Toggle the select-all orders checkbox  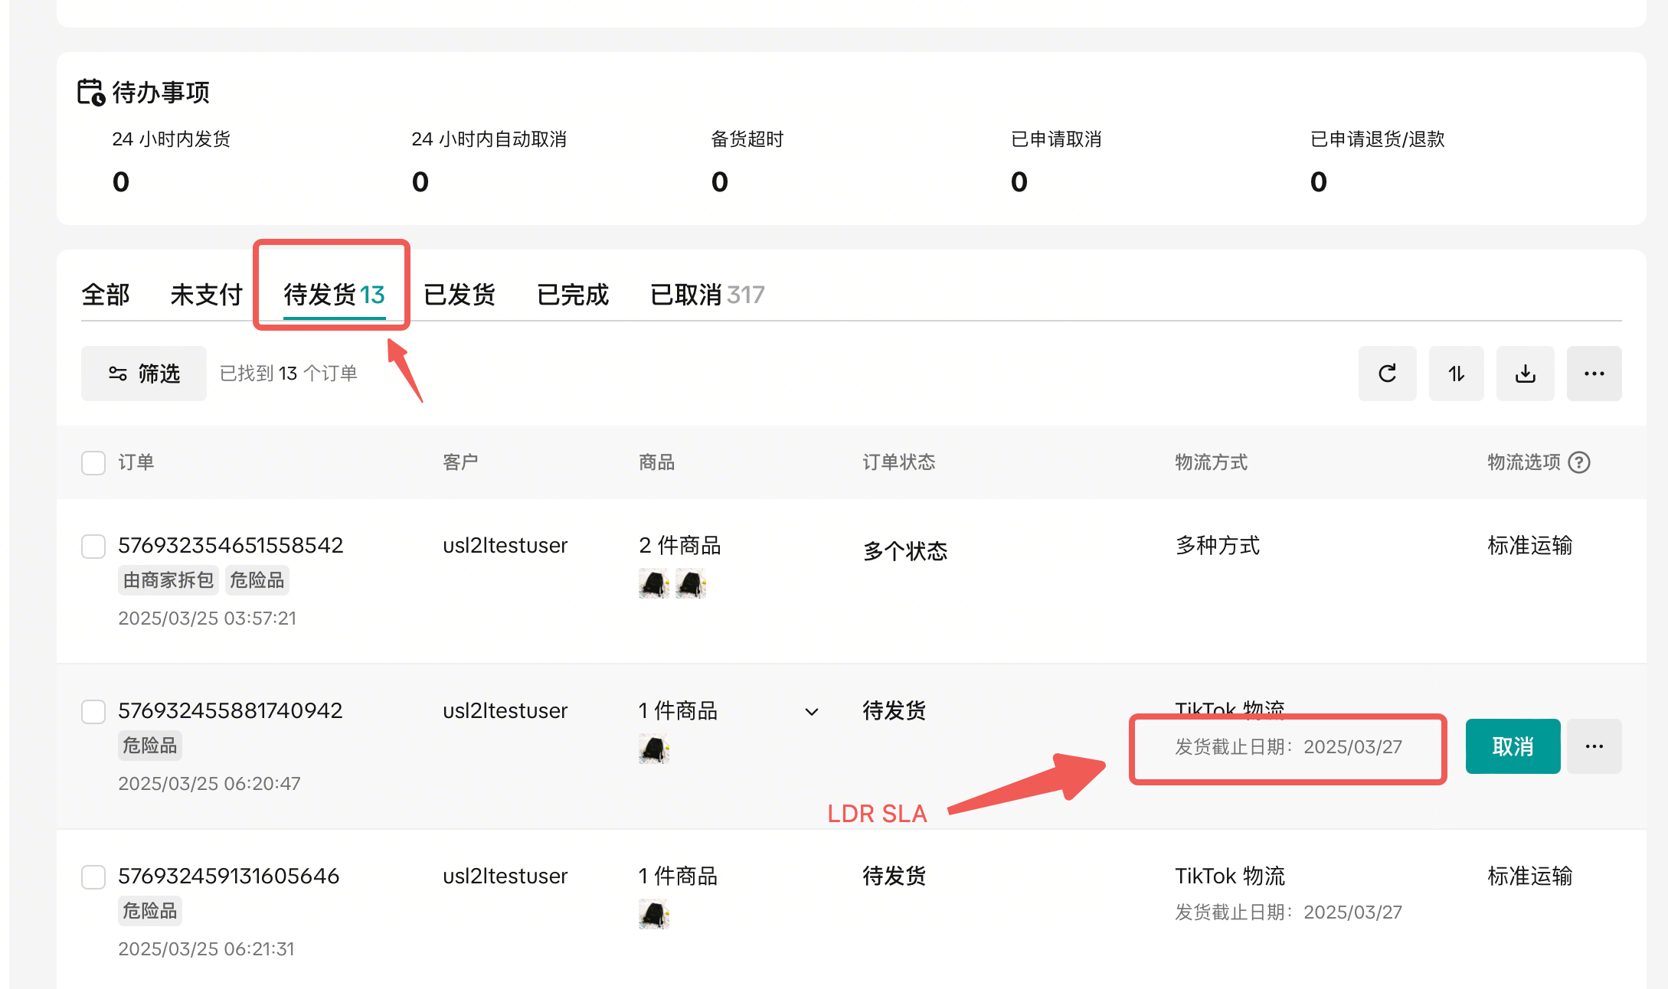coord(93,462)
